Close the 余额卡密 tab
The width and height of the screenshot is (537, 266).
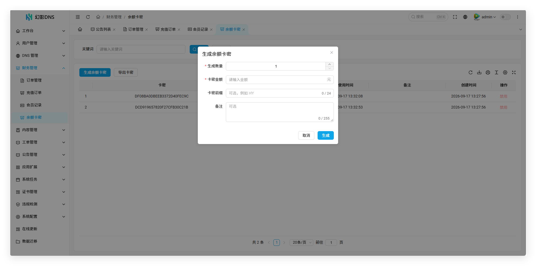[244, 30]
